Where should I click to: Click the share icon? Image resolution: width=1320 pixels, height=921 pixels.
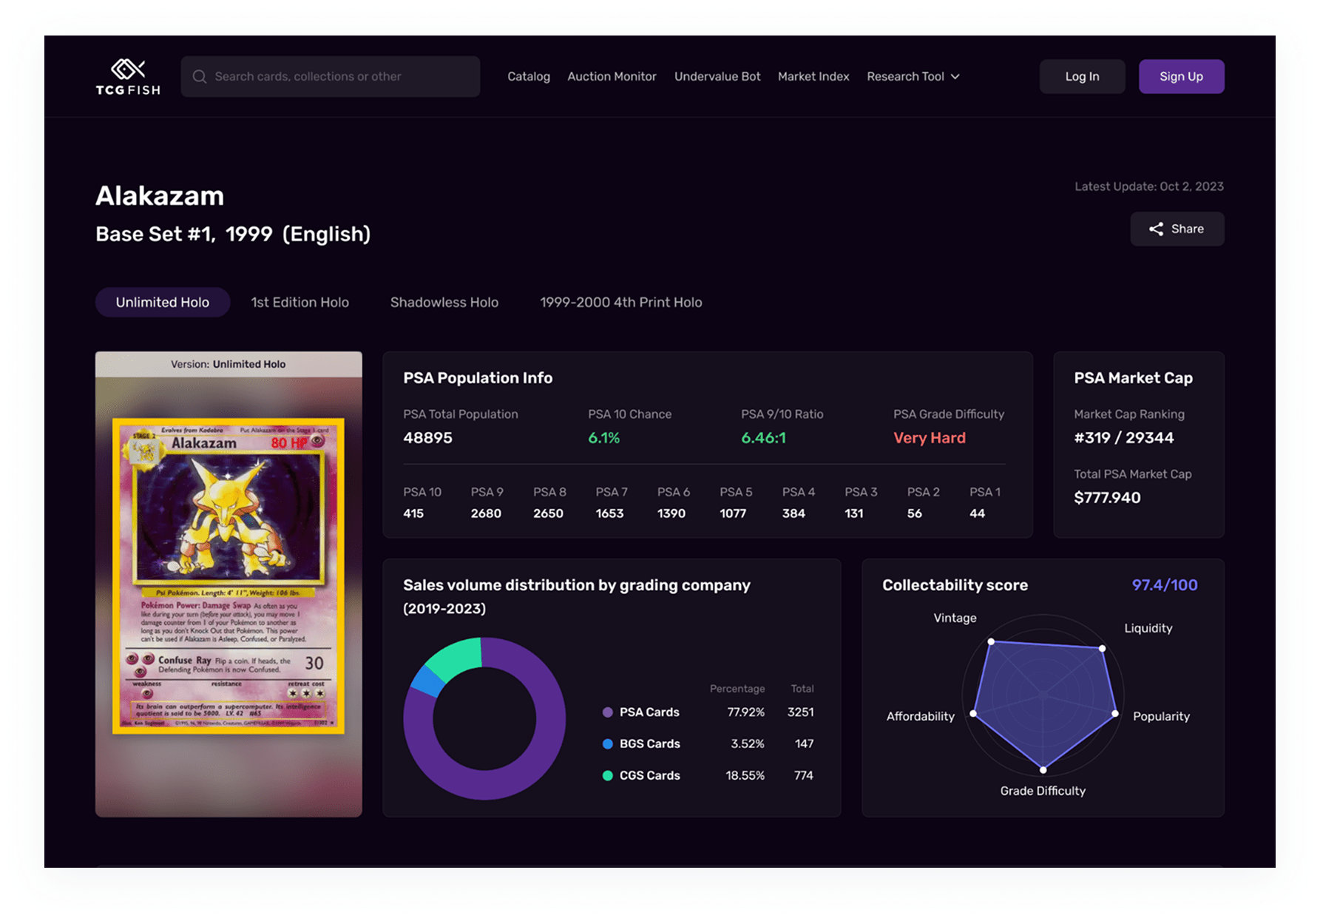click(x=1156, y=229)
